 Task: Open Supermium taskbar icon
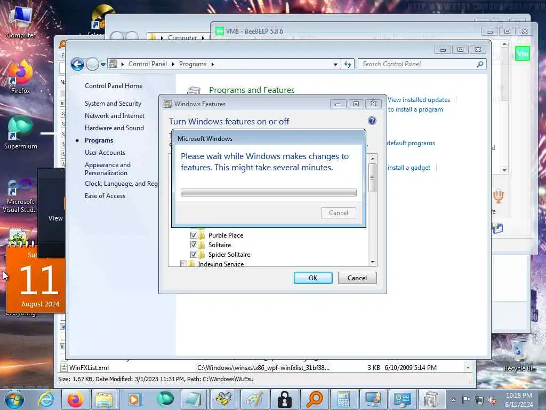[x=165, y=399]
